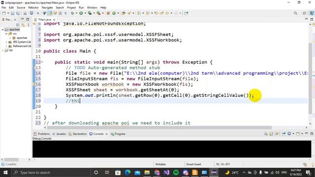
Task: Open the Debug dropdown arrow
Action: (76, 13)
